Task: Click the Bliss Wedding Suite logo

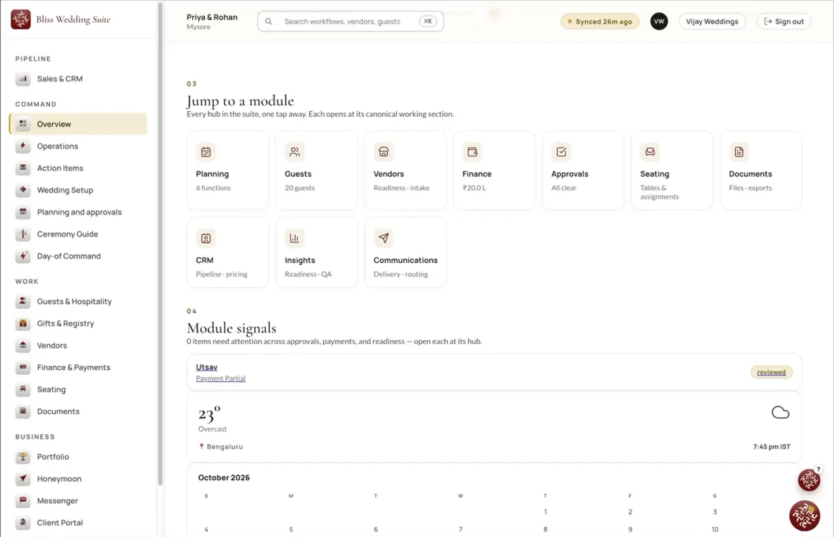Action: tap(21, 20)
